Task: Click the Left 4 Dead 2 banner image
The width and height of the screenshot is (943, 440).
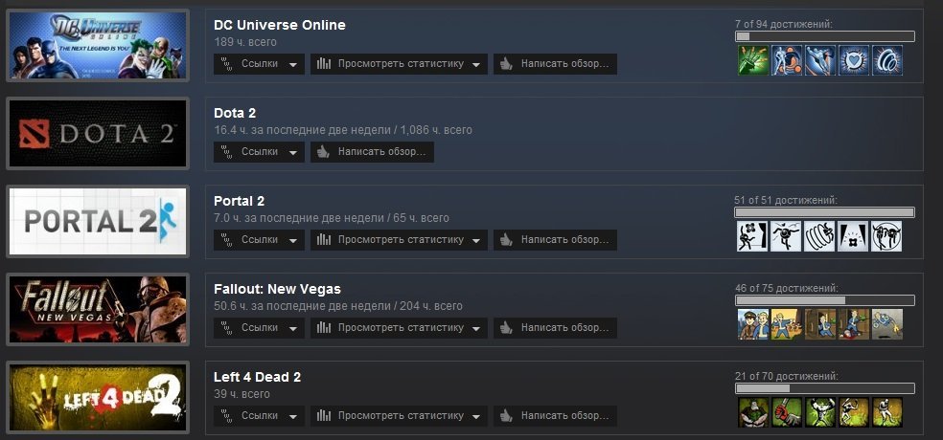Action: 98,397
